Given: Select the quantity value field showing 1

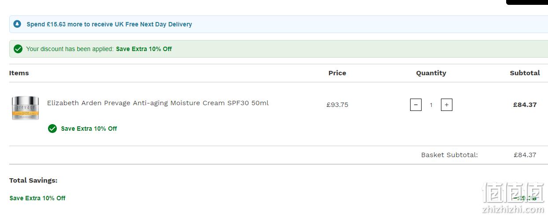Looking at the screenshot, I should pyautogui.click(x=431, y=105).
